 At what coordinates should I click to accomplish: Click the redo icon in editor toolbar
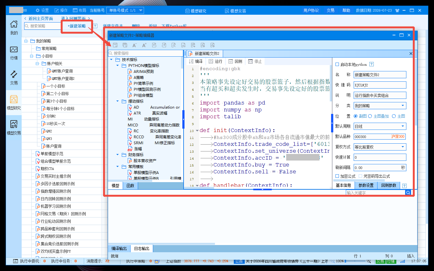(164, 45)
